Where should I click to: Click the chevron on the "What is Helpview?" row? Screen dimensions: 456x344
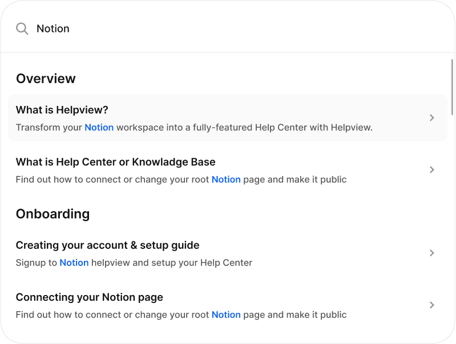(x=432, y=117)
